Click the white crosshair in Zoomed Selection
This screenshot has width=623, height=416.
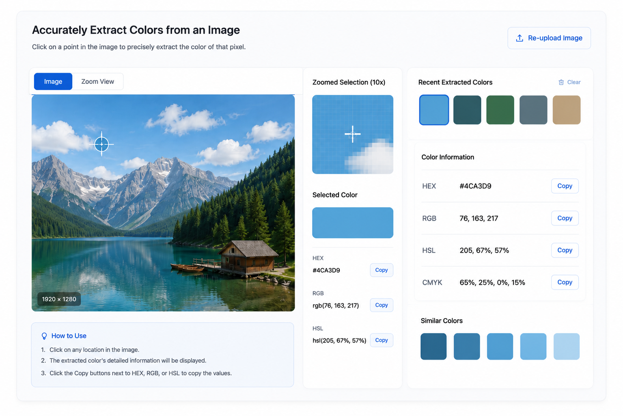(352, 134)
